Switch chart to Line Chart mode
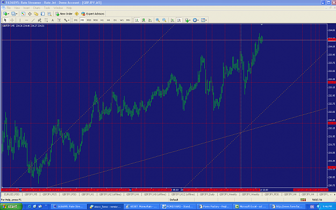 150,20
